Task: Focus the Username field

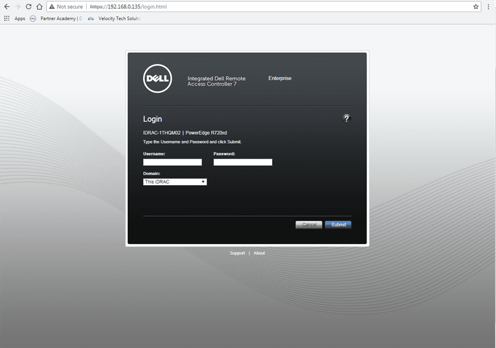Action: coord(173,162)
